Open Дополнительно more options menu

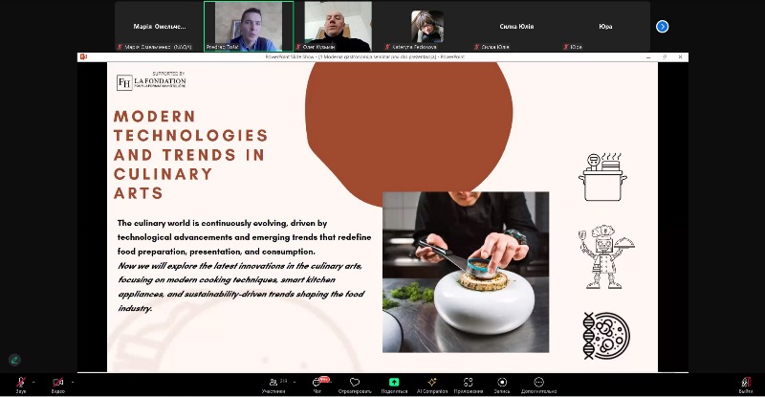538,385
